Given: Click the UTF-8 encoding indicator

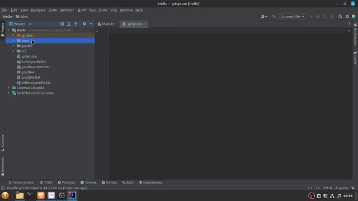Looking at the screenshot, I should point(327,188).
